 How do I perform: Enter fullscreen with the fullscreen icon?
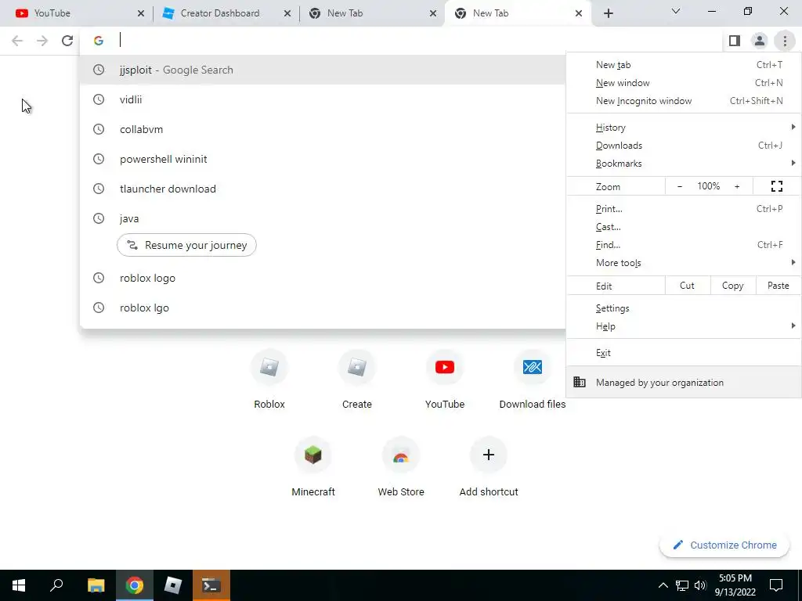click(777, 186)
